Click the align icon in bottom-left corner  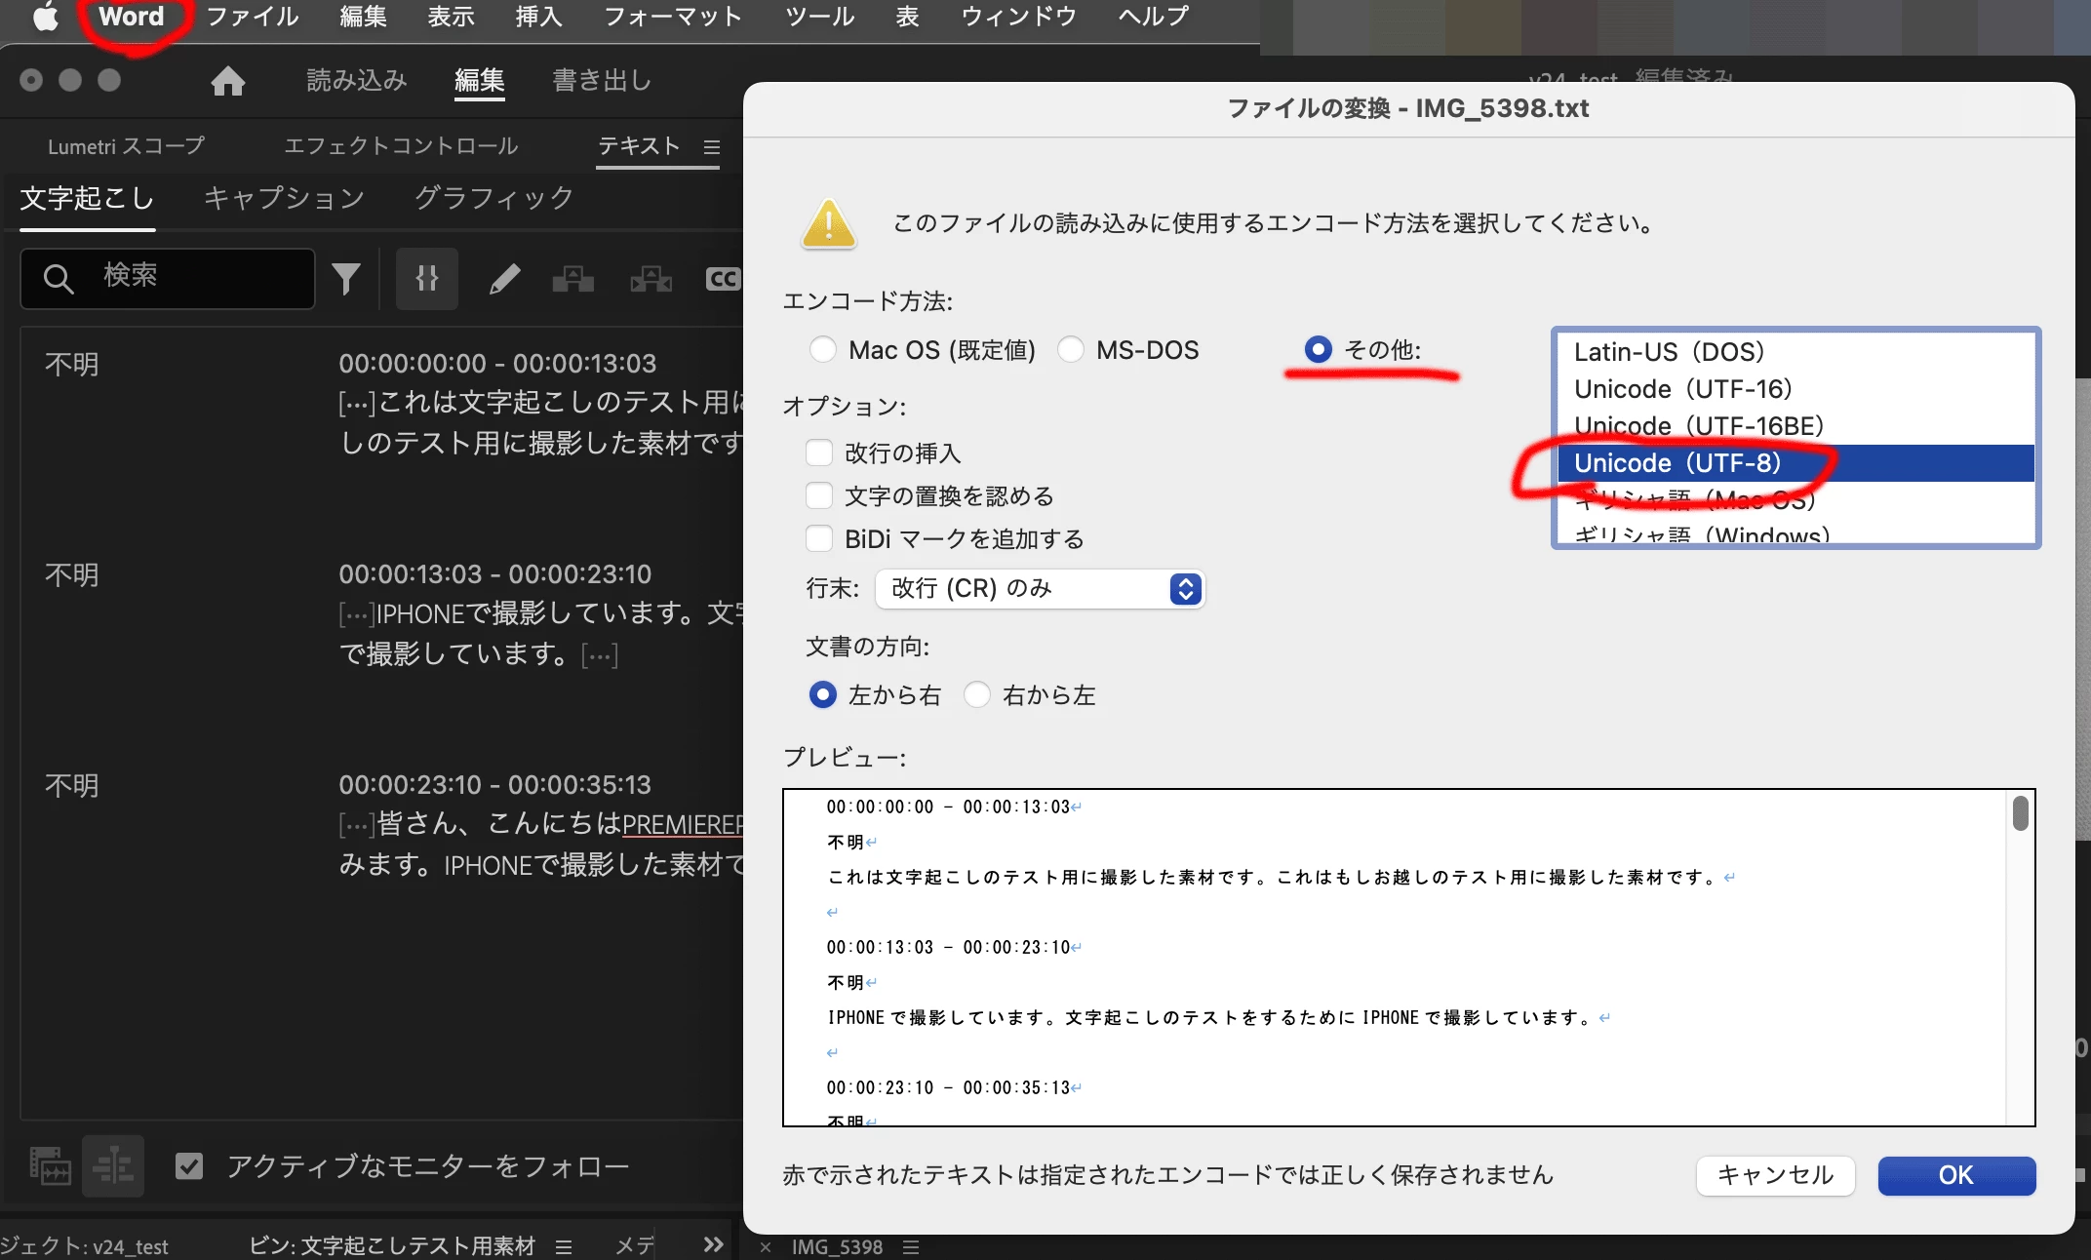point(113,1165)
